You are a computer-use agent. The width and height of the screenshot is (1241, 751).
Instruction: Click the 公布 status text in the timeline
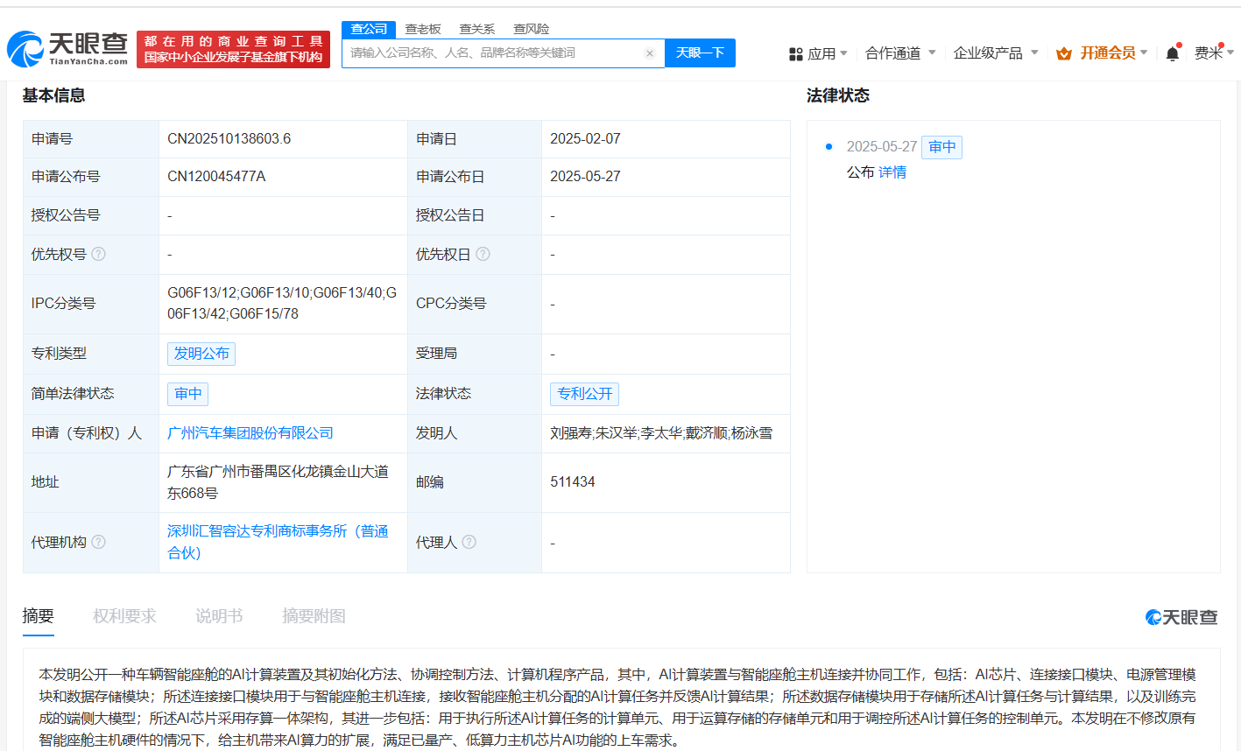[x=860, y=172]
